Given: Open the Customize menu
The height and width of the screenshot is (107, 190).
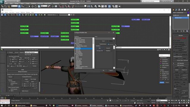Looking at the screenshot, I should pyautogui.click(x=64, y=4).
